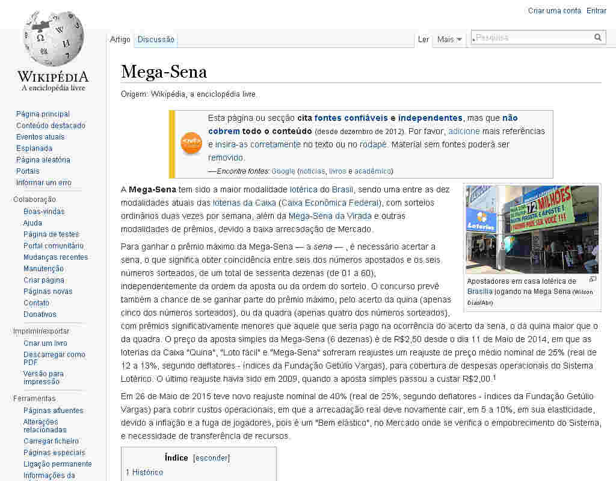
Task: Click the search magnifier icon
Action: pyautogui.click(x=597, y=38)
